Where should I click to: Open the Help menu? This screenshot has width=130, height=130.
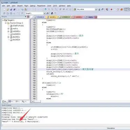(69, 6)
